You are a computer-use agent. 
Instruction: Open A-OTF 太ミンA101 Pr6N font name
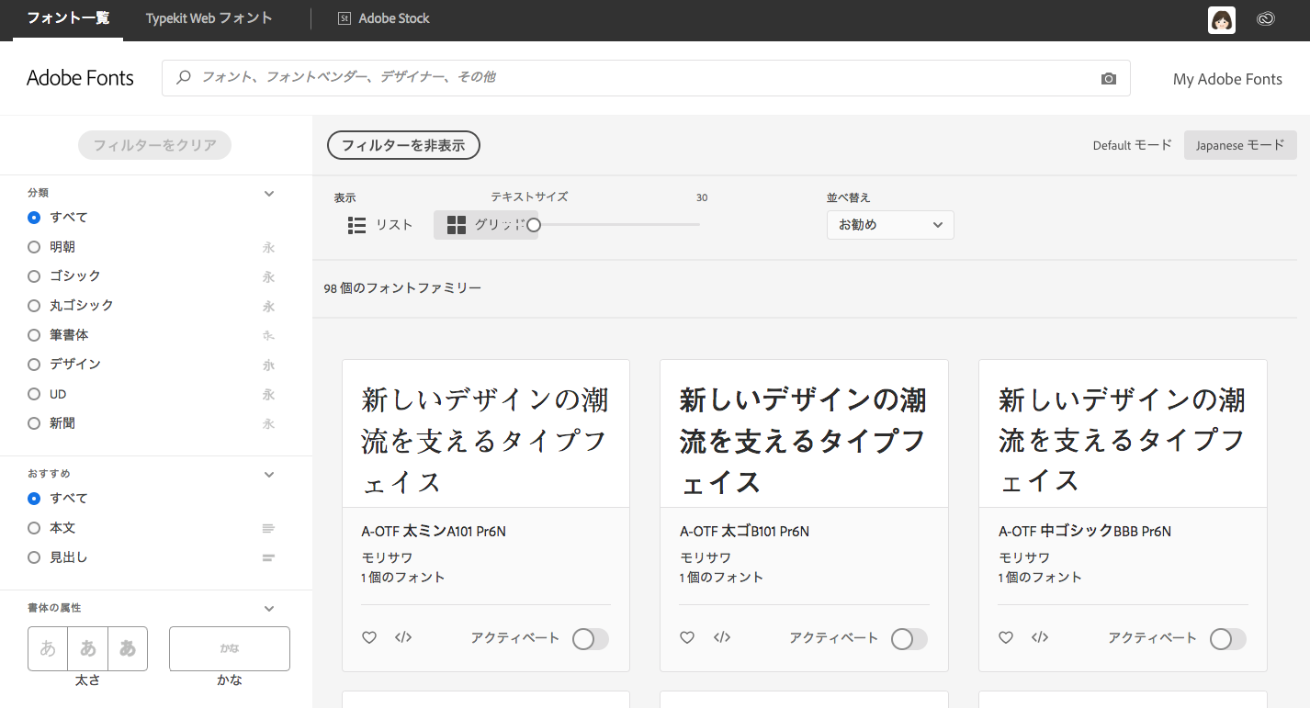(434, 532)
